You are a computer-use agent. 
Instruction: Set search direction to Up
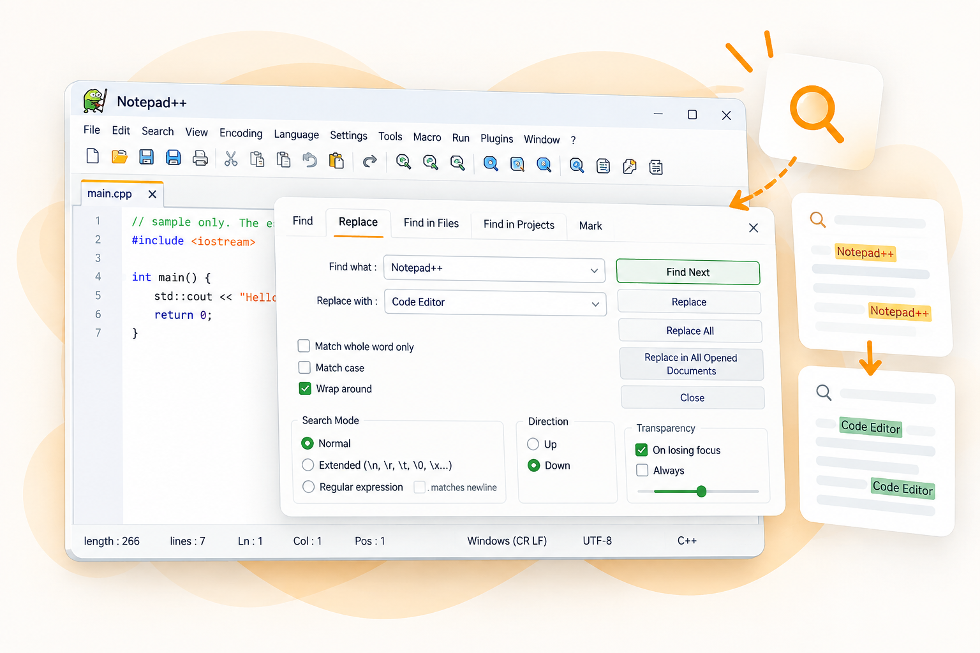[x=533, y=444]
